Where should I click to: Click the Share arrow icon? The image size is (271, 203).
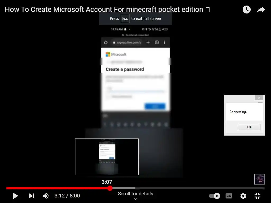coord(261,10)
